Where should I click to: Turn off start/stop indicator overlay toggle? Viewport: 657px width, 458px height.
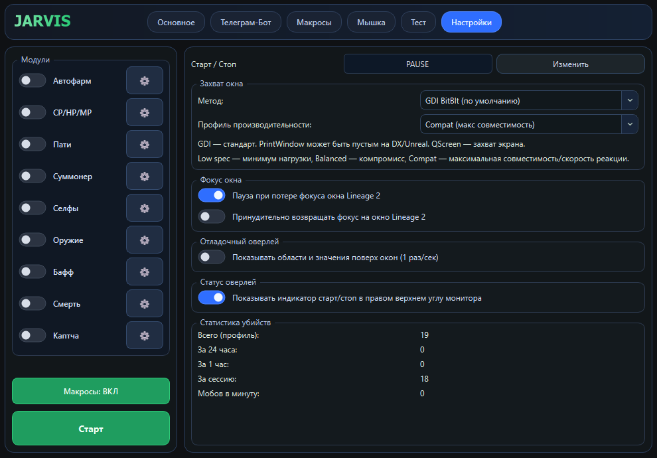click(x=212, y=298)
